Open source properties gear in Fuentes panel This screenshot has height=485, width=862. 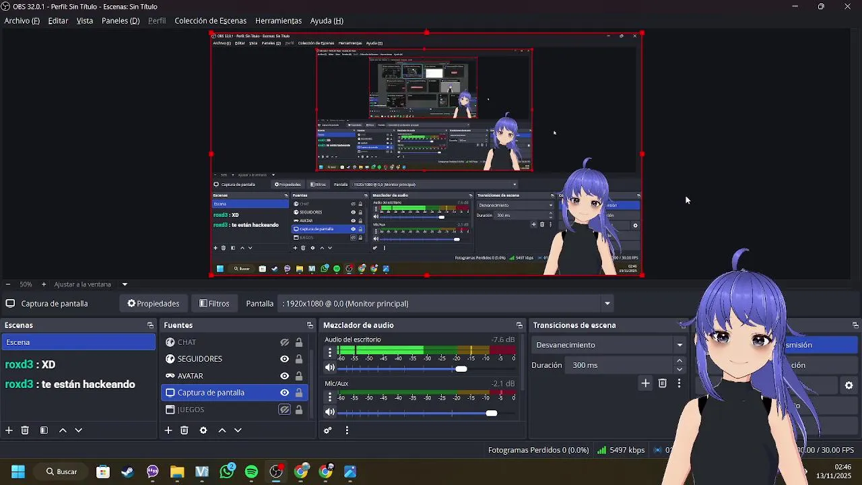tap(203, 430)
